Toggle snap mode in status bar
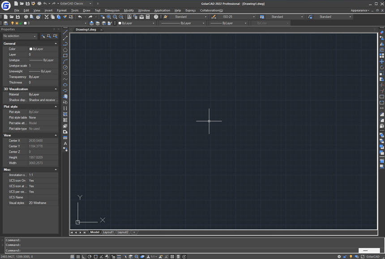This screenshot has height=259, width=385. coord(72,257)
